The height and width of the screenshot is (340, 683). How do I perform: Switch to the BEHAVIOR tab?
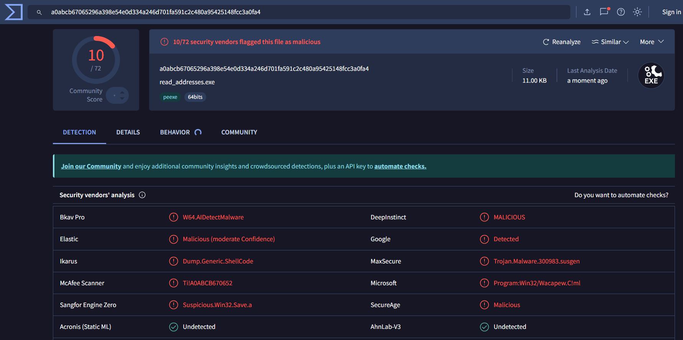pos(181,132)
